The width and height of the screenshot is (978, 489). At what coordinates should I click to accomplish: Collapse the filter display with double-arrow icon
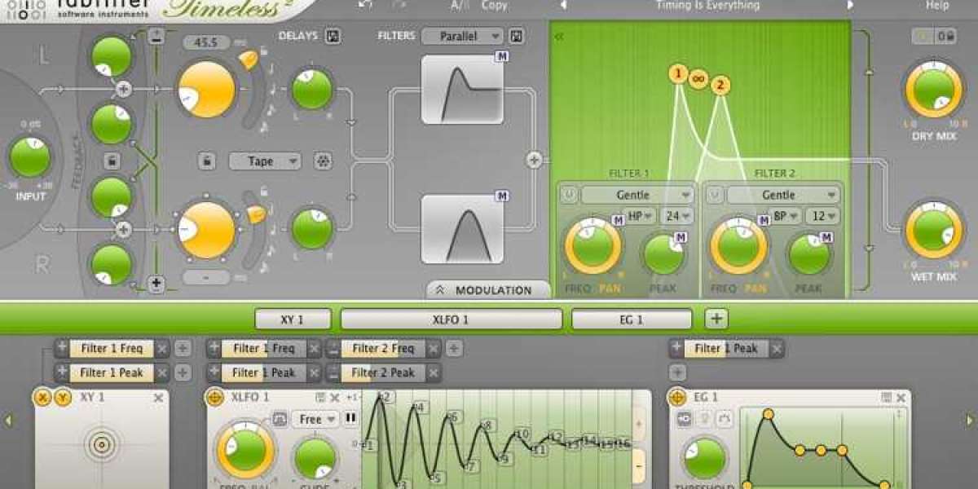click(x=559, y=37)
